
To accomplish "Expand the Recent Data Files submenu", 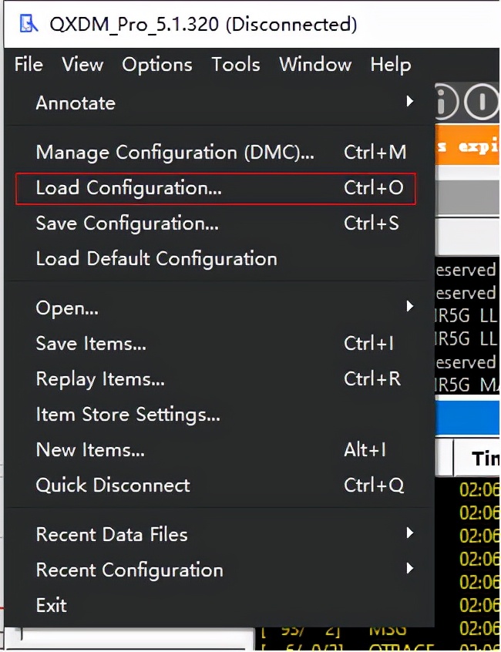I will (x=110, y=534).
